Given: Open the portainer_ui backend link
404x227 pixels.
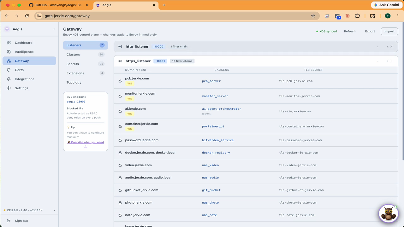Looking at the screenshot, I should 213,126.
